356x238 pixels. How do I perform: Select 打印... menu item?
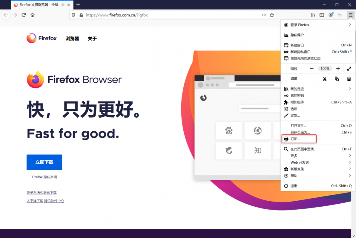click(318, 139)
